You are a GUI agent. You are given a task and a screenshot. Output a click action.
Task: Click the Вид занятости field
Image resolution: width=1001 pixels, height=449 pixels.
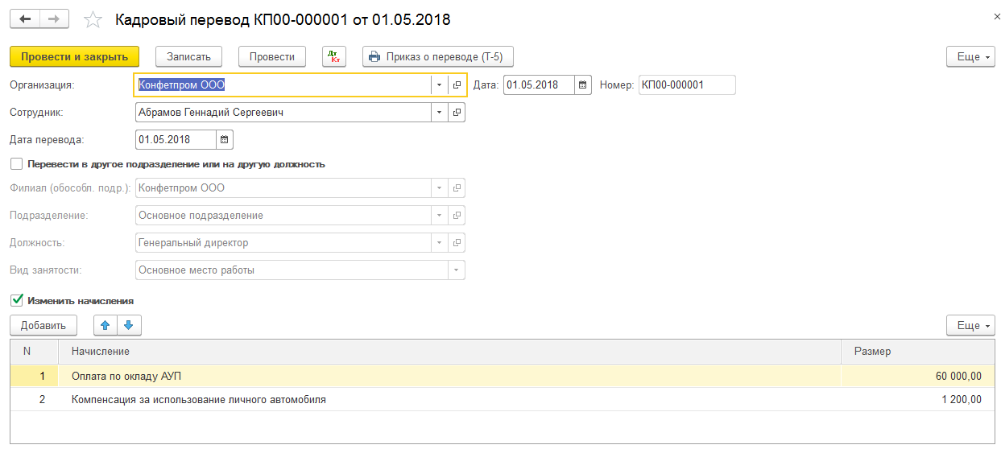pos(291,270)
